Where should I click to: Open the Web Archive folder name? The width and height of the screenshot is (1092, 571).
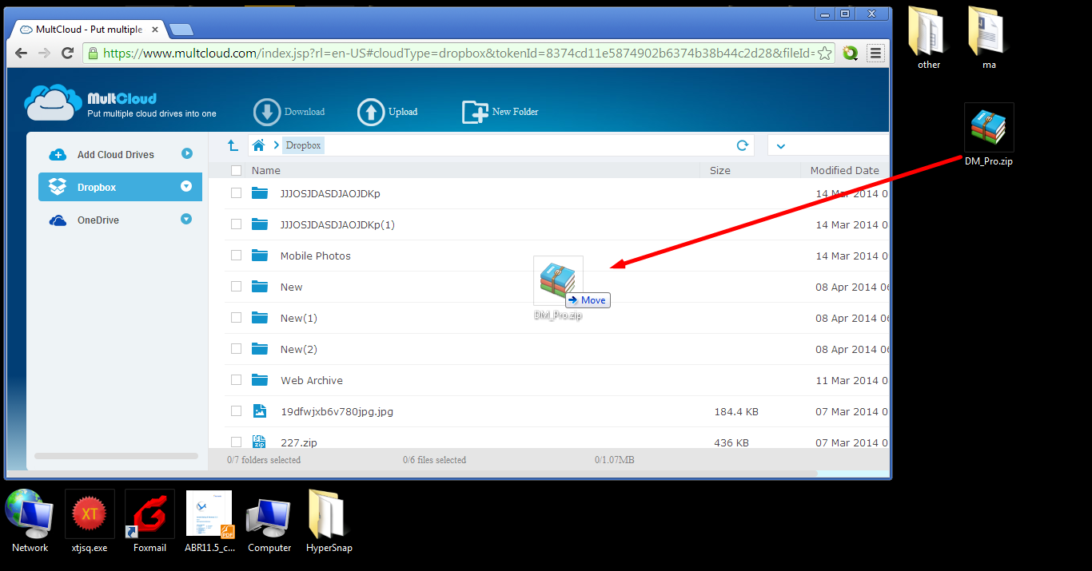pos(312,380)
